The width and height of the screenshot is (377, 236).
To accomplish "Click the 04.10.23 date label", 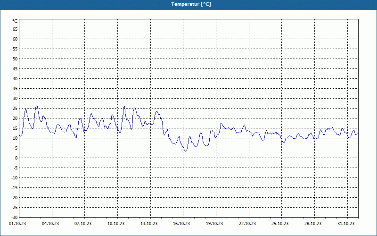I will click(50, 224).
